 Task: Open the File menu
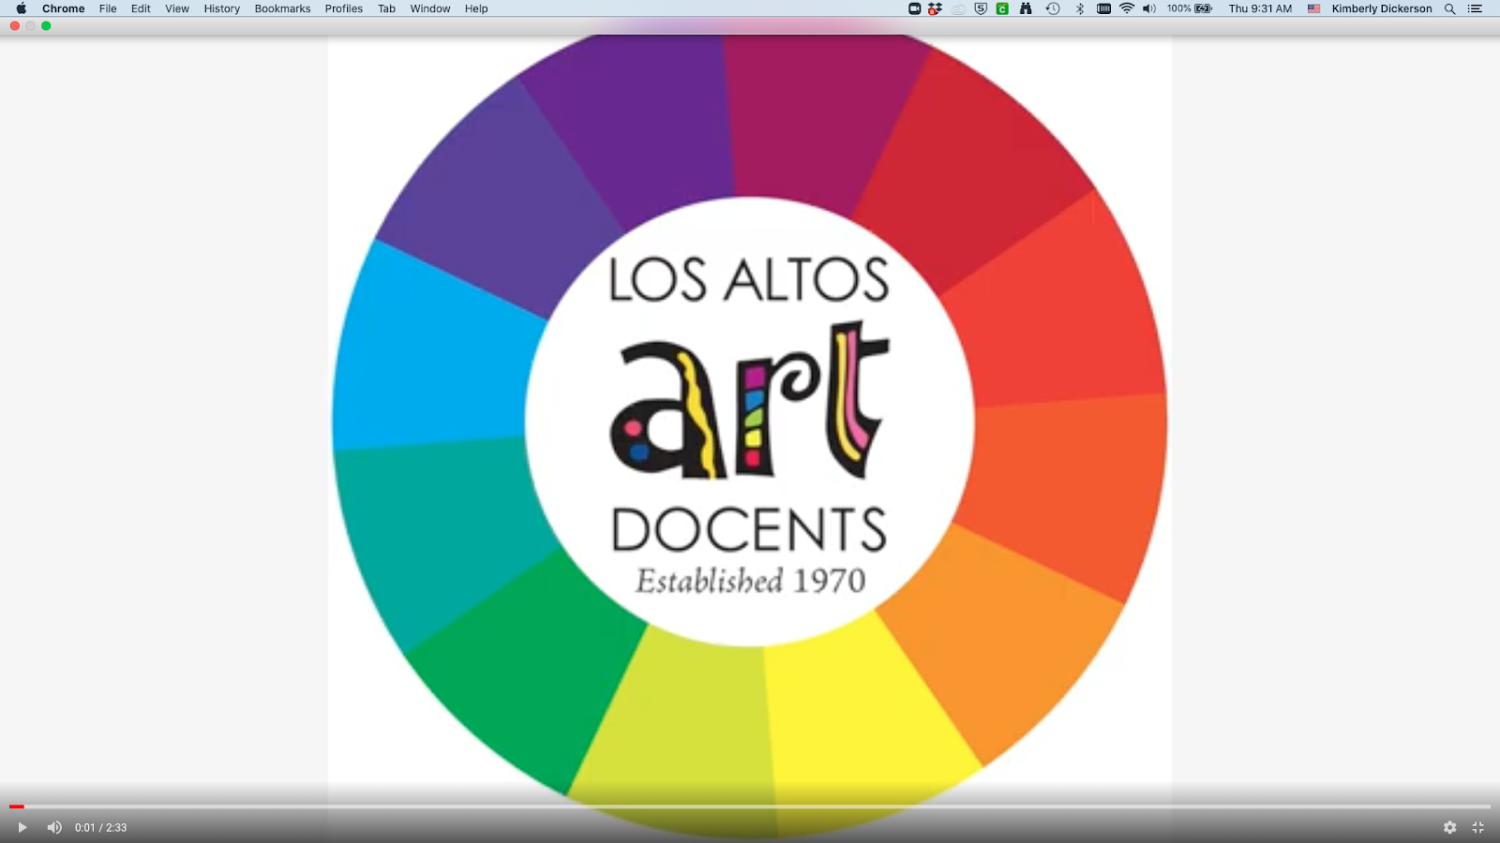point(108,8)
